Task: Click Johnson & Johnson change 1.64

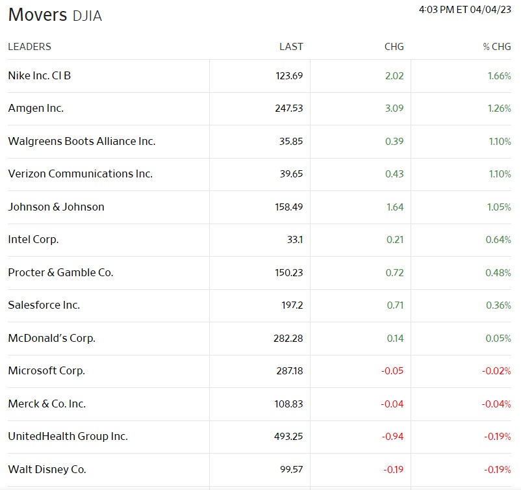Action: [395, 207]
